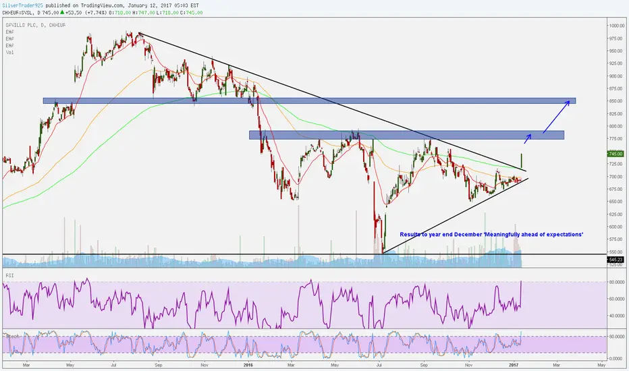Click the 550.00 price axis label
Viewport: 629px width, 371px height.
click(616, 252)
